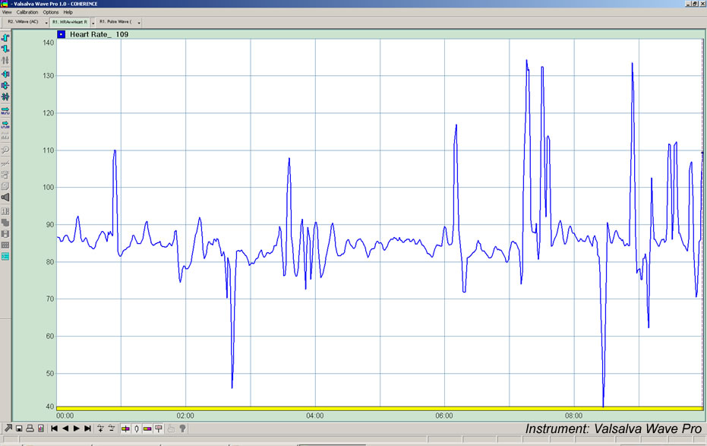This screenshot has width=707, height=446.
Task: Expand the R1. Pulse Wave dropdown arrow
Action: pos(140,23)
